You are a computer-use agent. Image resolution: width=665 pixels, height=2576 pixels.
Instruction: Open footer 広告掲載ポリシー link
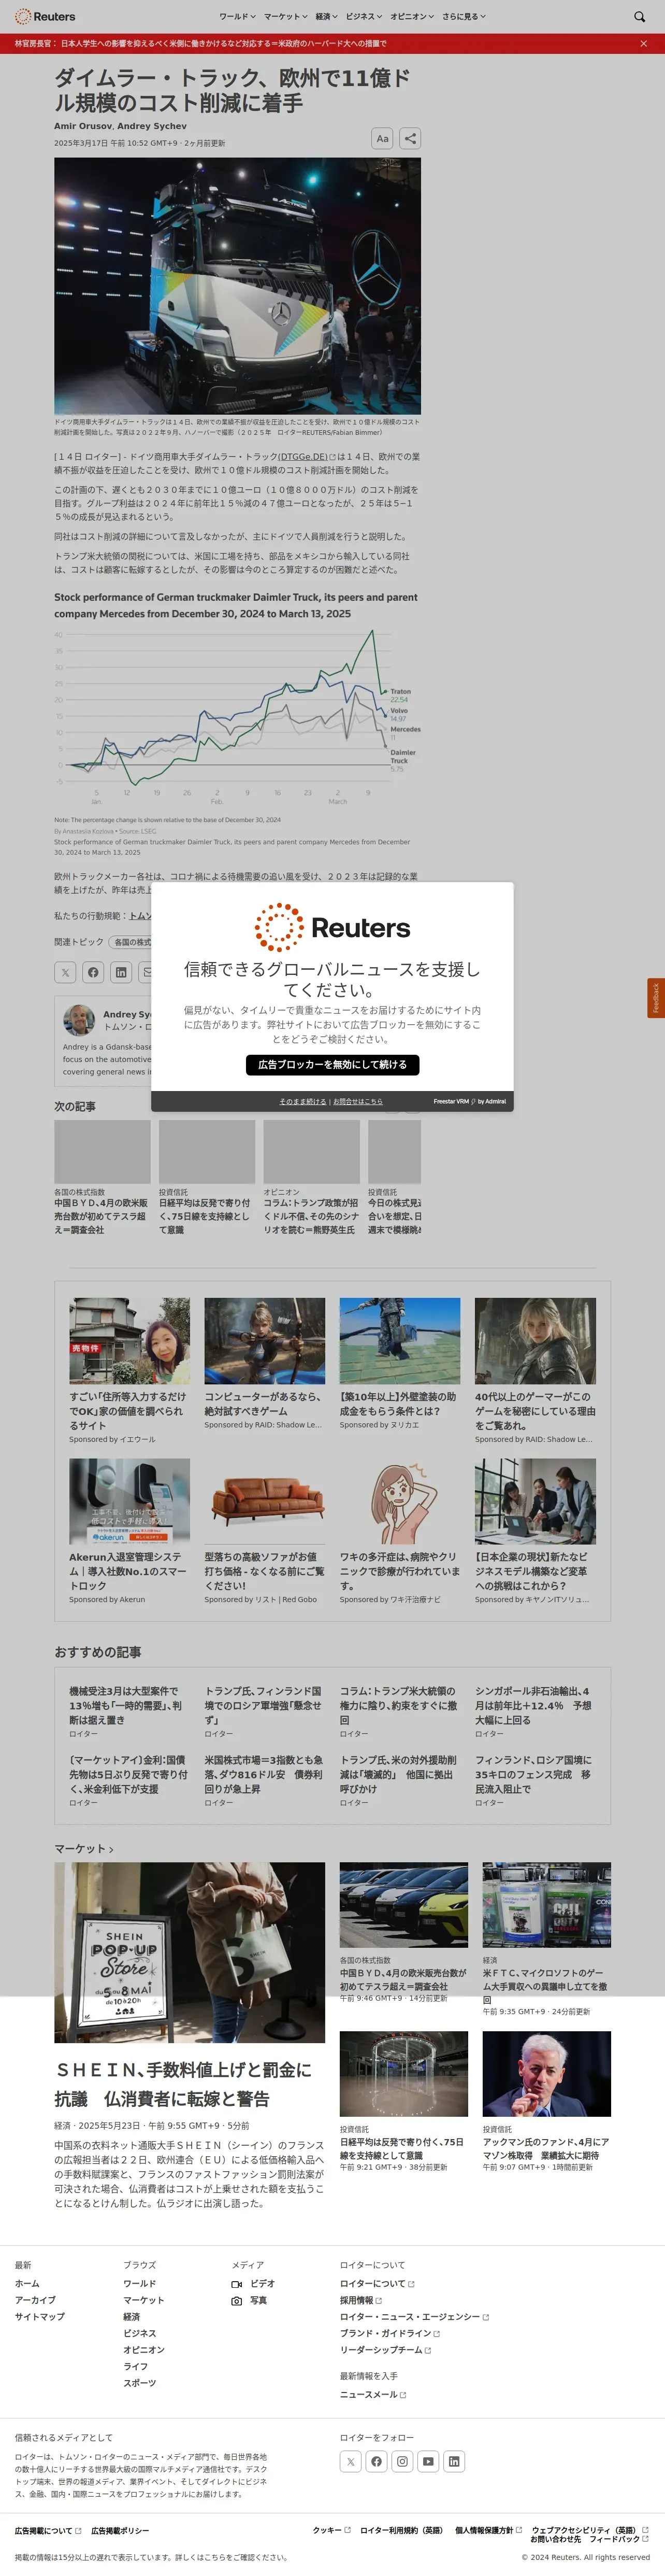[121, 2531]
